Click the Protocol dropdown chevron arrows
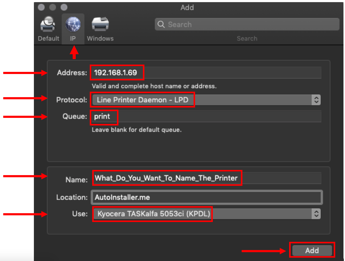The width and height of the screenshot is (345, 261). click(x=317, y=100)
